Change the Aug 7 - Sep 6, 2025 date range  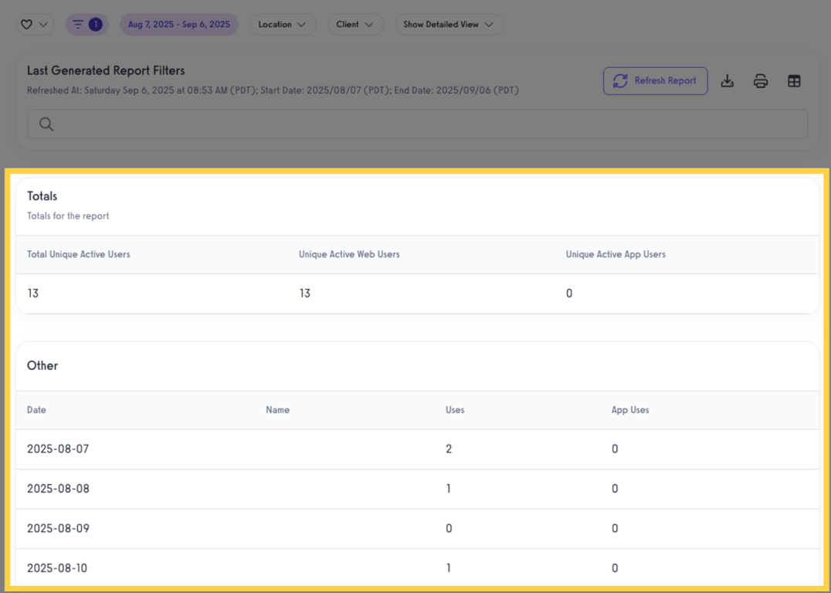click(179, 25)
